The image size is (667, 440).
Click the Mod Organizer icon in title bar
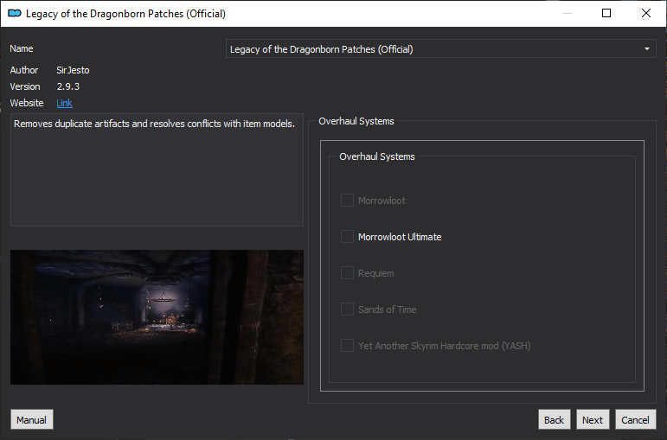point(15,14)
